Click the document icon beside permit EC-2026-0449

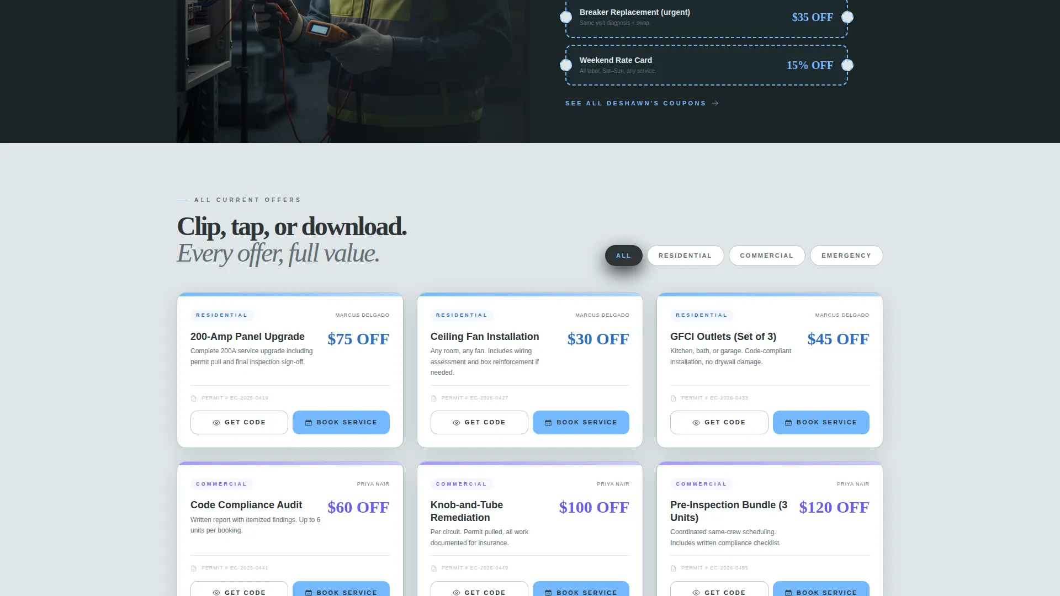[434, 568]
